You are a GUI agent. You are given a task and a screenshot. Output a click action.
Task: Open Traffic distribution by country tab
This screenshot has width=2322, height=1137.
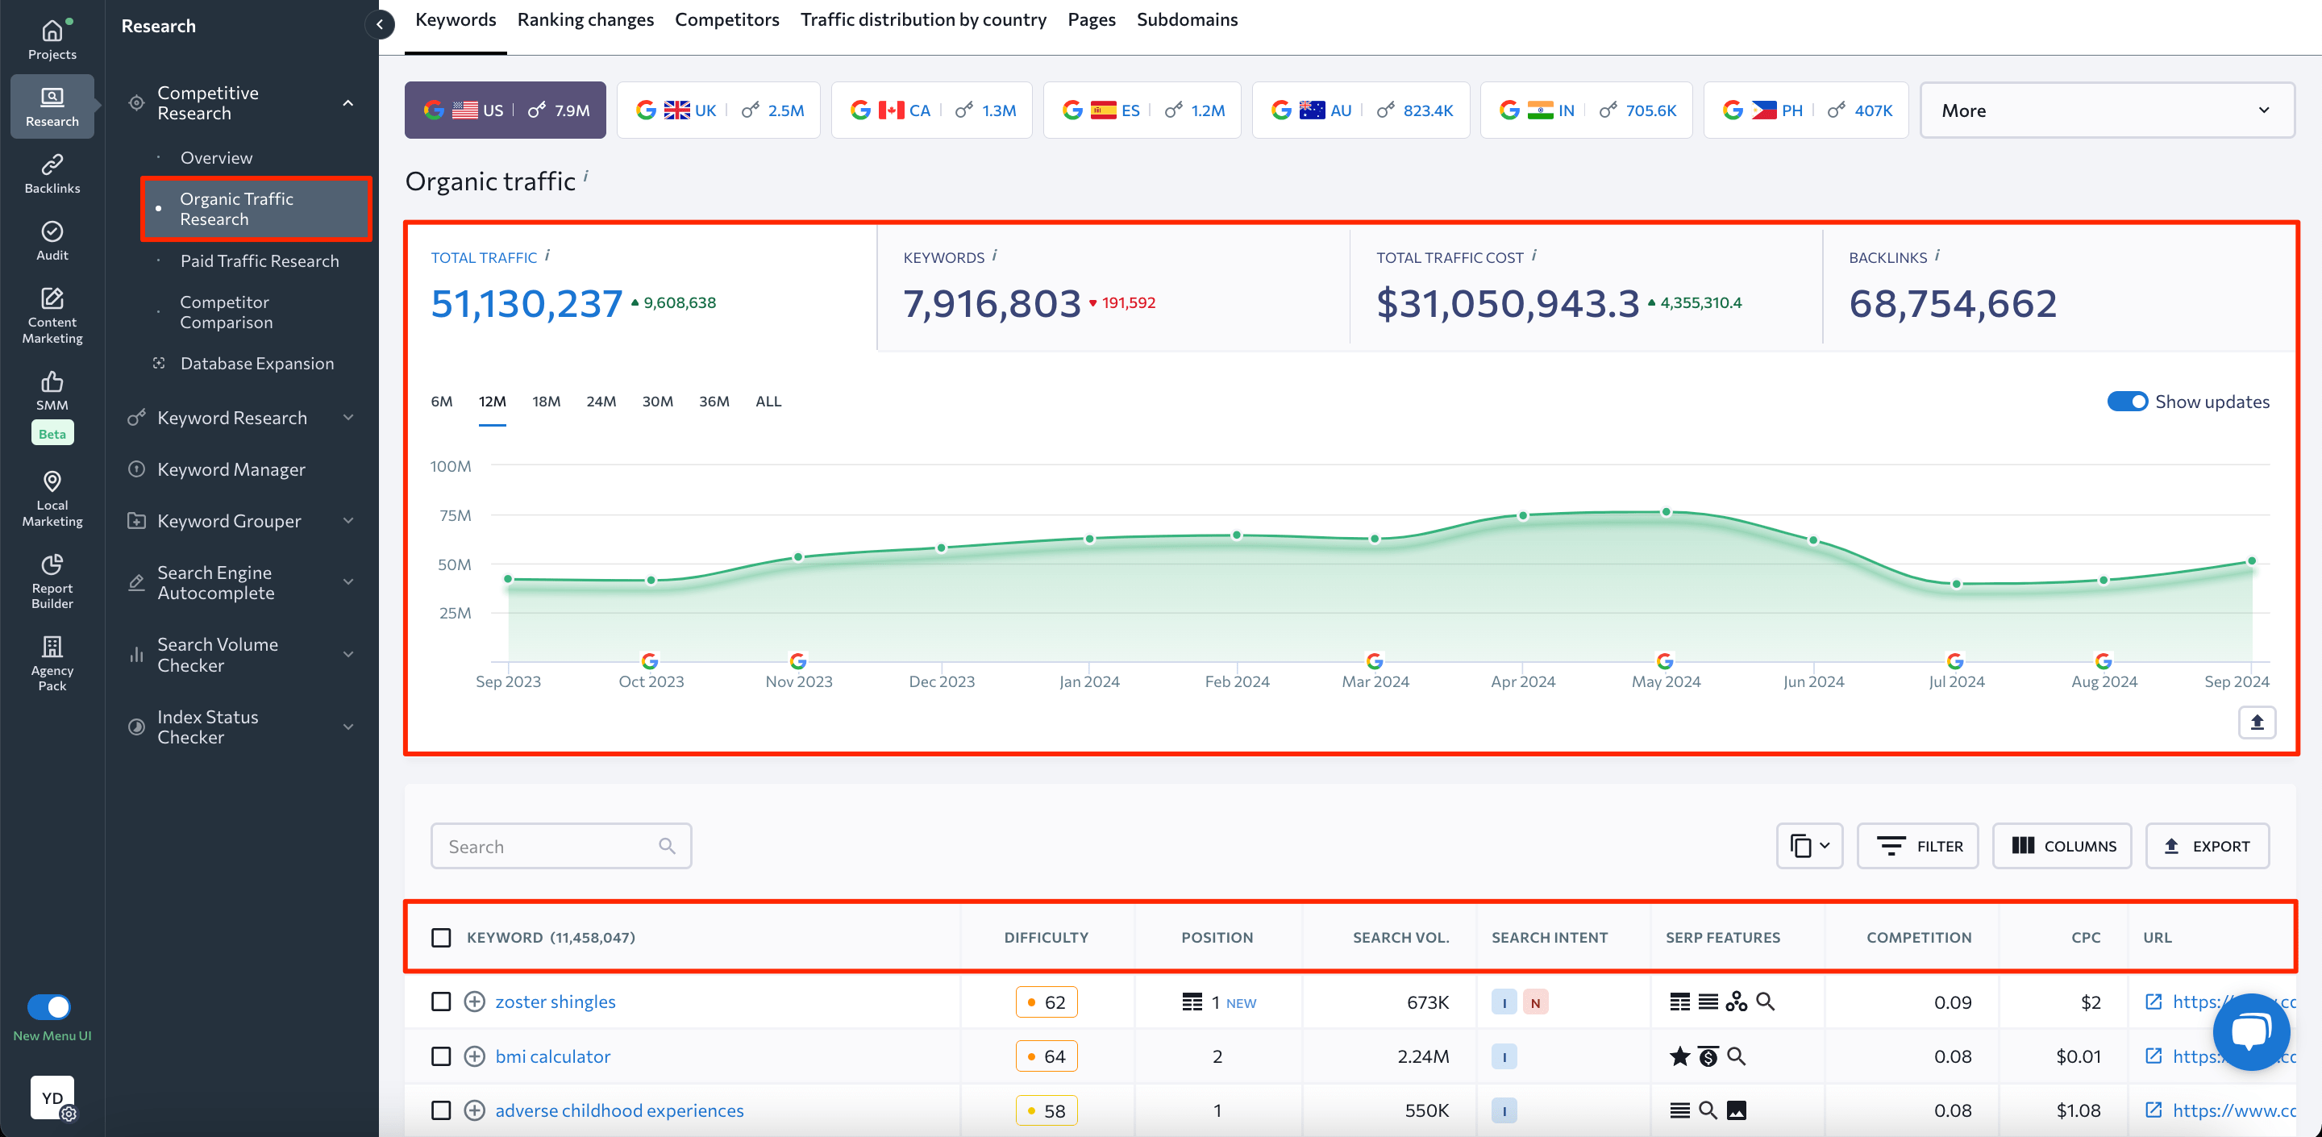point(923,20)
